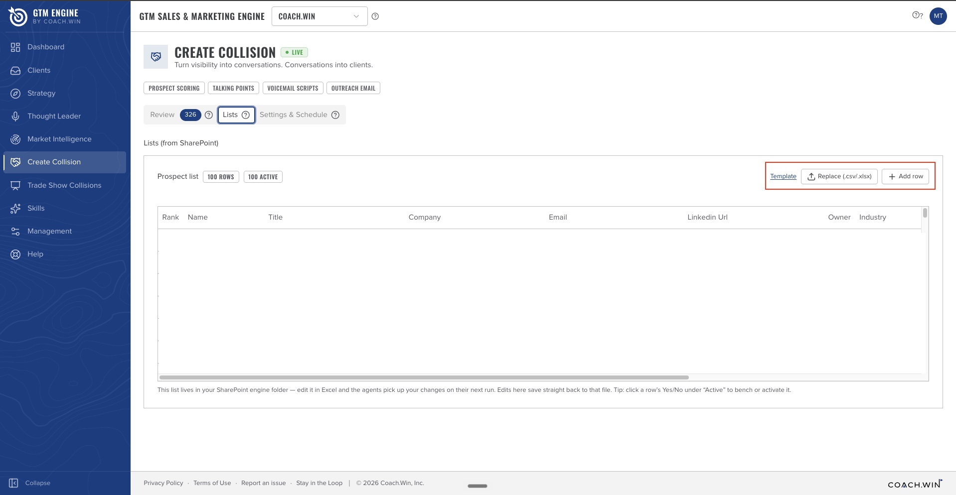Click the 326 review count badge
956x495 pixels.
tap(190, 115)
